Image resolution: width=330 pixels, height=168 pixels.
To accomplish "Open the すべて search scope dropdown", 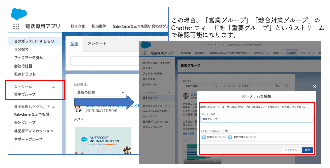I will 211,45.
